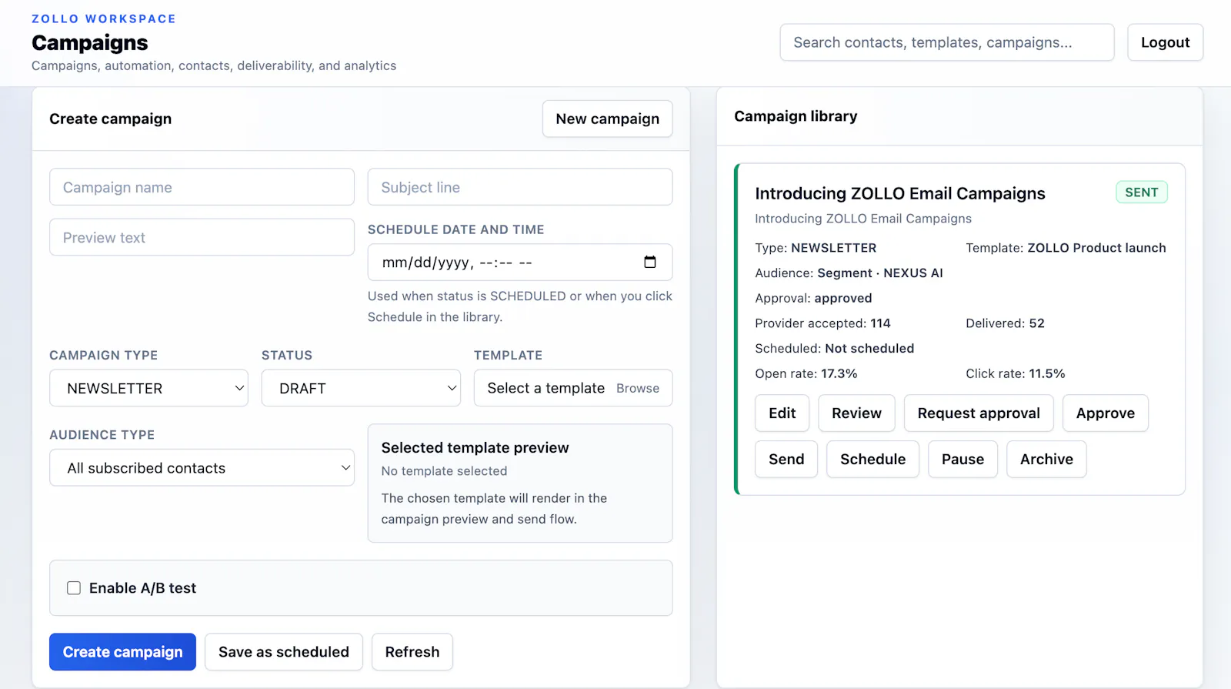Click the 'Delivered: 52' value
1231x689 pixels.
point(1005,323)
